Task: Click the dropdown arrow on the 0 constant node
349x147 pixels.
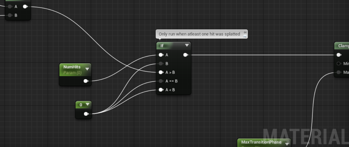Action: tap(88, 105)
